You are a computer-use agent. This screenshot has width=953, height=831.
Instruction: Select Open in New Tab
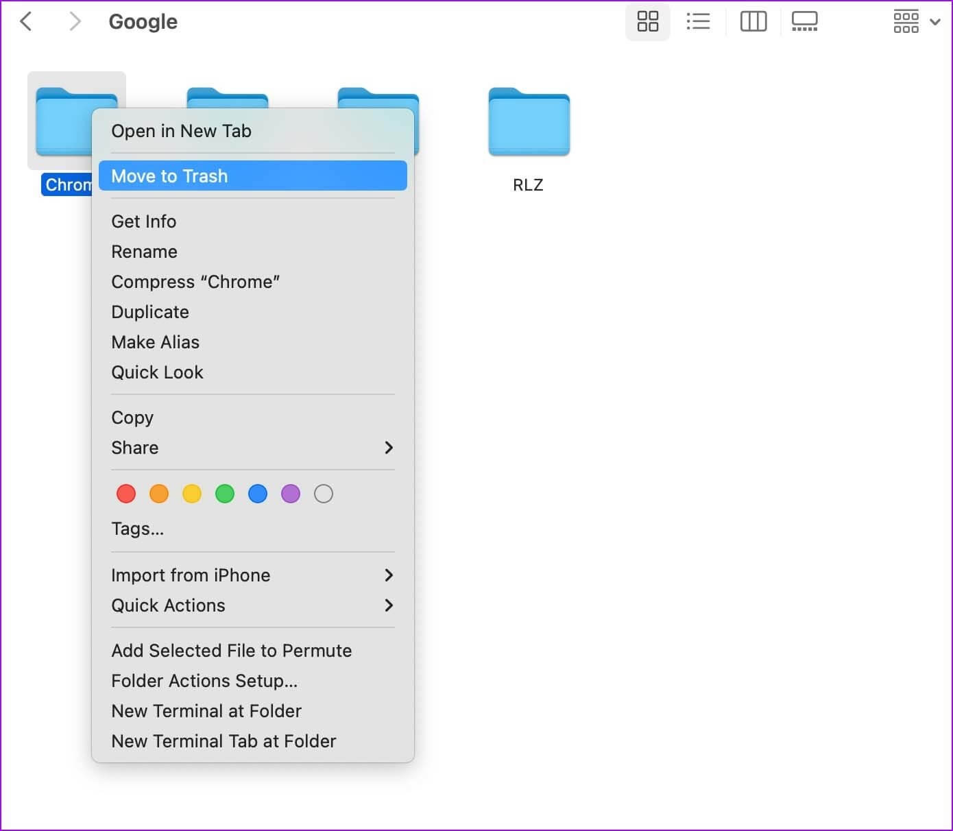[x=181, y=131]
